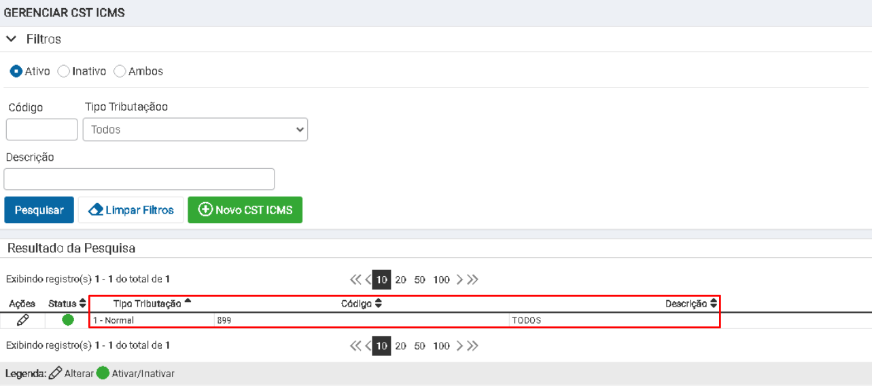Go to previous page in bottom paginator

(x=368, y=346)
